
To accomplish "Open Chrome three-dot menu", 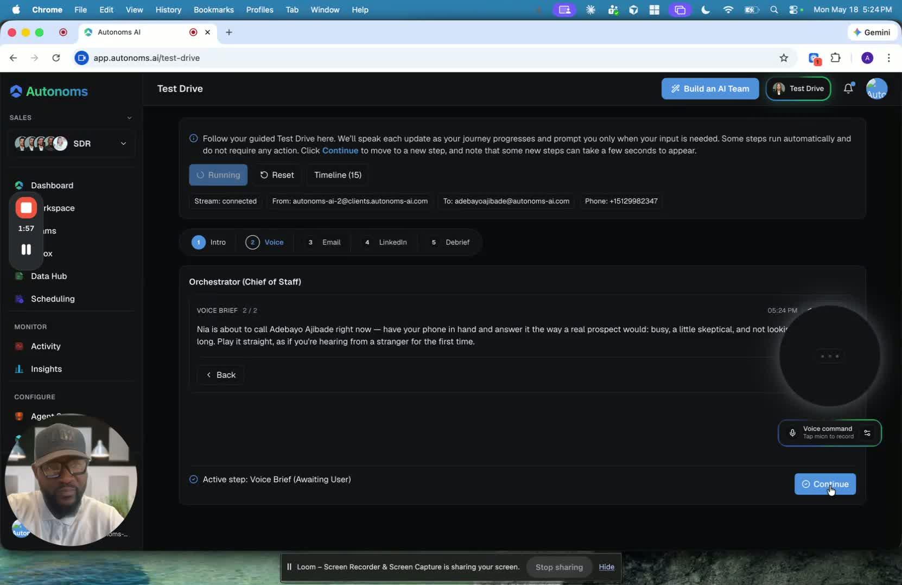I will coord(888,58).
